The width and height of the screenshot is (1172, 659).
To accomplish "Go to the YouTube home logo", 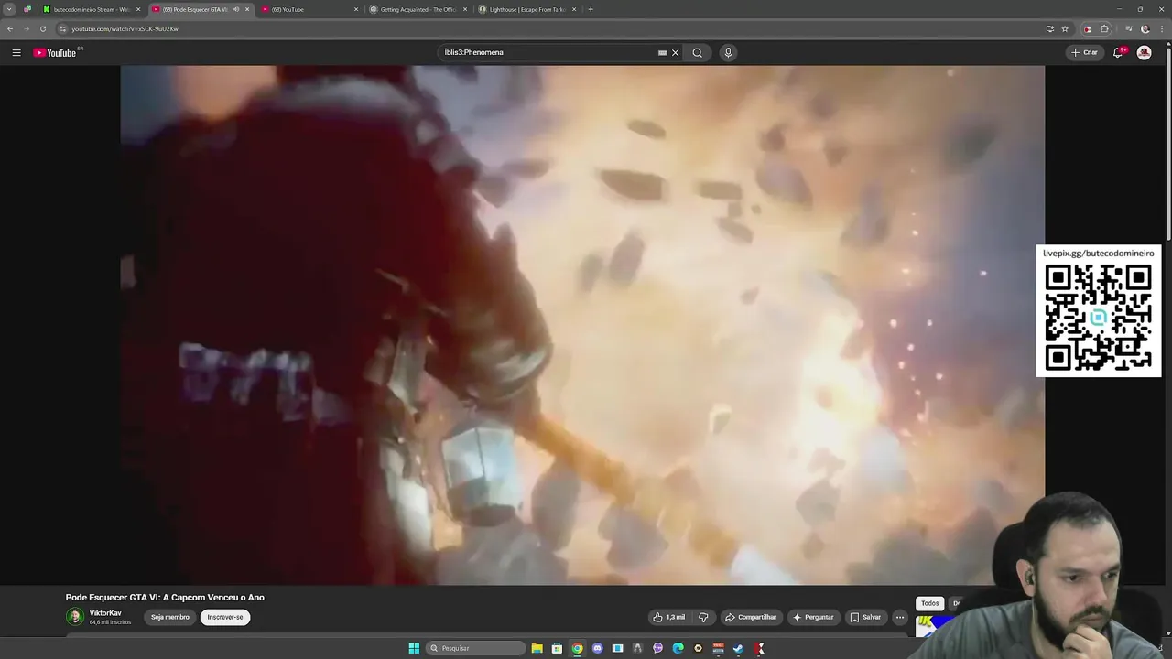I will tap(56, 53).
